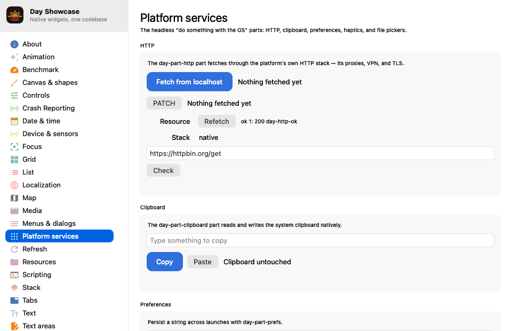
Task: Open the Crash Reporting sidebar label
Action: click(x=49, y=108)
